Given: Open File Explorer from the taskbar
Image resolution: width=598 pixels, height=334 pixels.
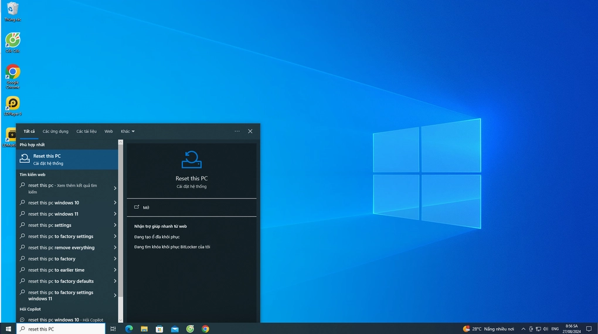Looking at the screenshot, I should pyautogui.click(x=144, y=329).
